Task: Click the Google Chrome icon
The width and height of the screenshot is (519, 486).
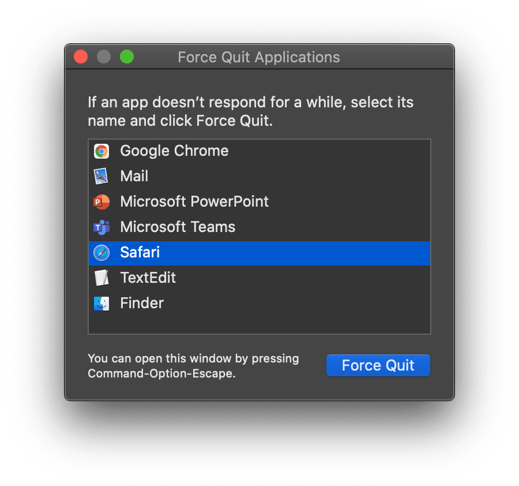Action: (x=102, y=151)
